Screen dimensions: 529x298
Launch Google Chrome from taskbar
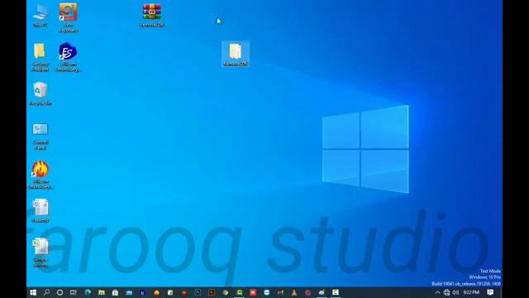click(226, 292)
